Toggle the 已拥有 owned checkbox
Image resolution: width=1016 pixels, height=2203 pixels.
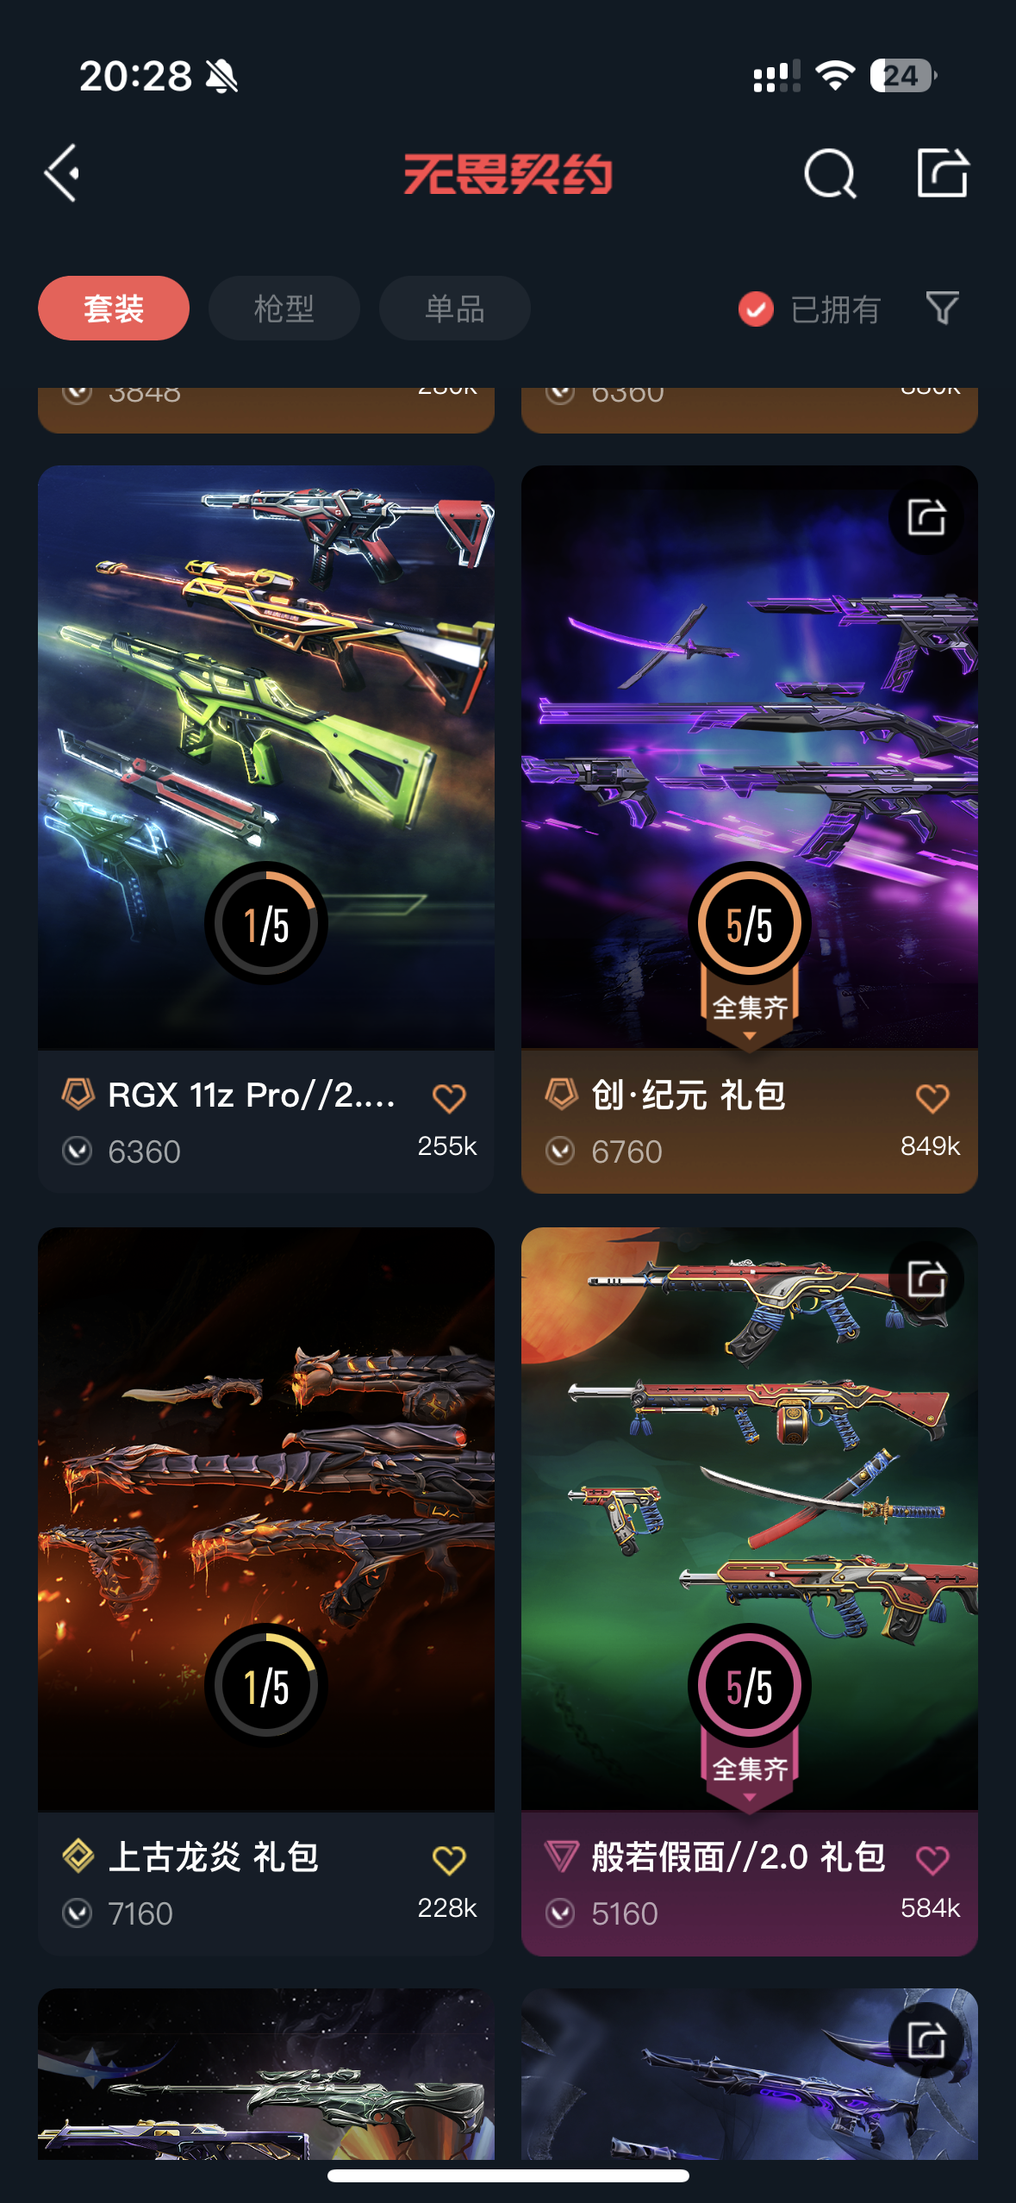click(x=756, y=309)
